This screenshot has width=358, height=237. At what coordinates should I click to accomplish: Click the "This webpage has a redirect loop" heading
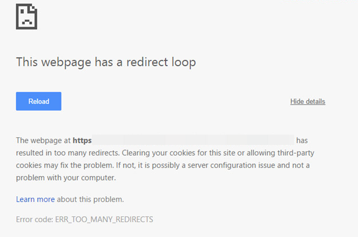coord(106,62)
